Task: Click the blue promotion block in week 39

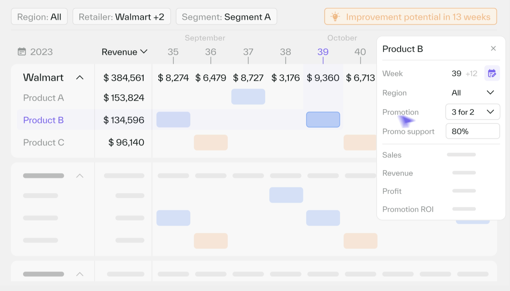Action: pyautogui.click(x=323, y=119)
